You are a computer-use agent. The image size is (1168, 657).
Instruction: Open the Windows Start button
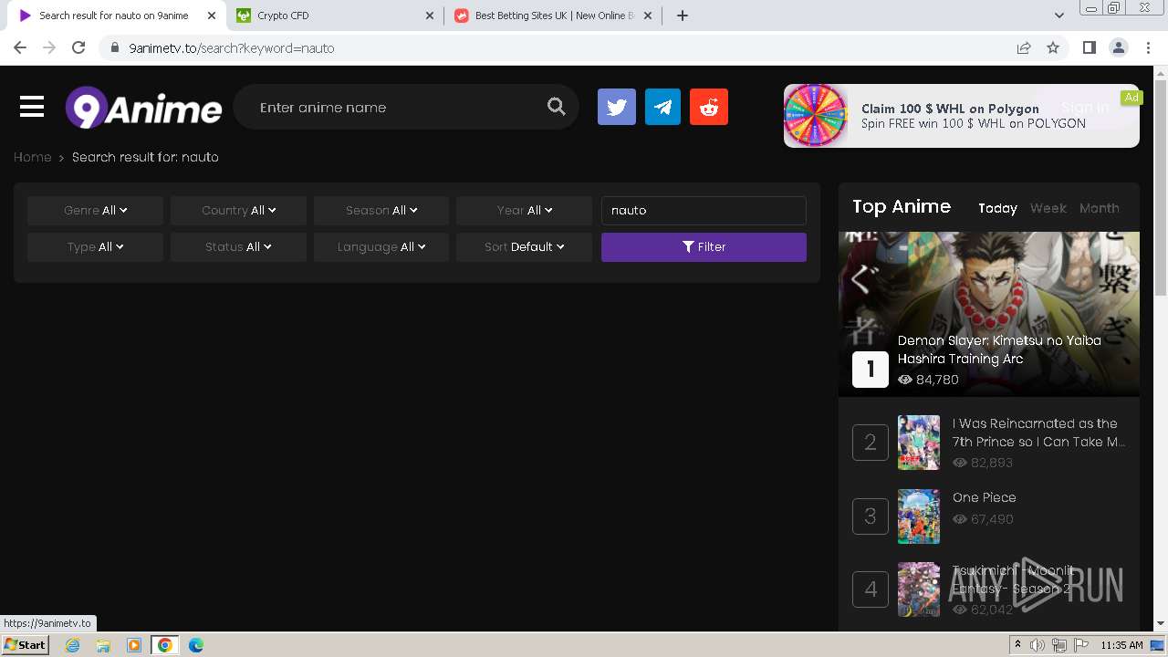click(x=26, y=645)
